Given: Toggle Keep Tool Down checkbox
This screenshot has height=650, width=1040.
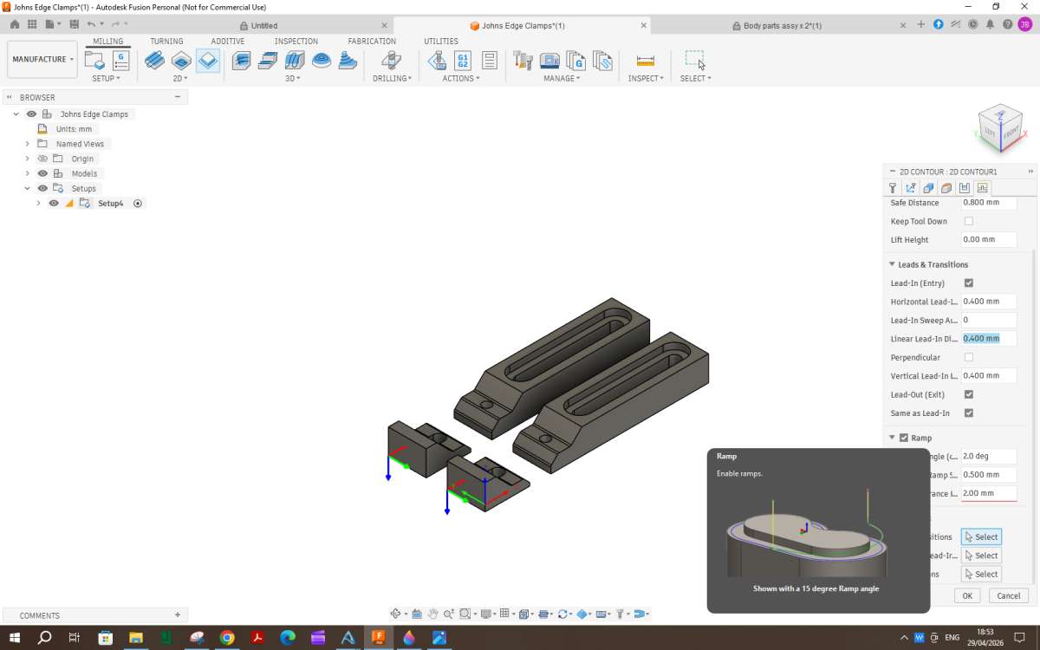Looking at the screenshot, I should (969, 221).
